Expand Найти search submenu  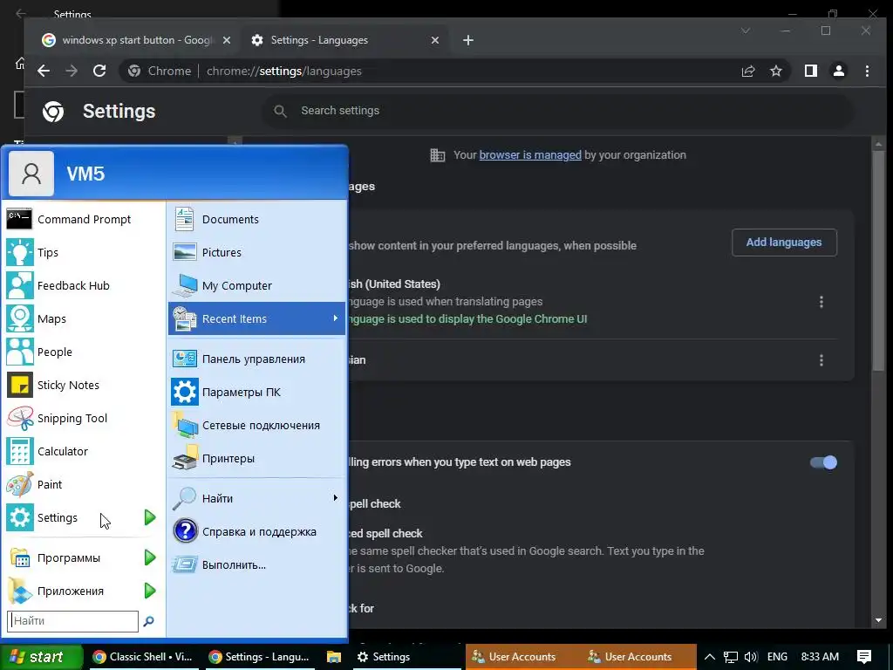(257, 498)
